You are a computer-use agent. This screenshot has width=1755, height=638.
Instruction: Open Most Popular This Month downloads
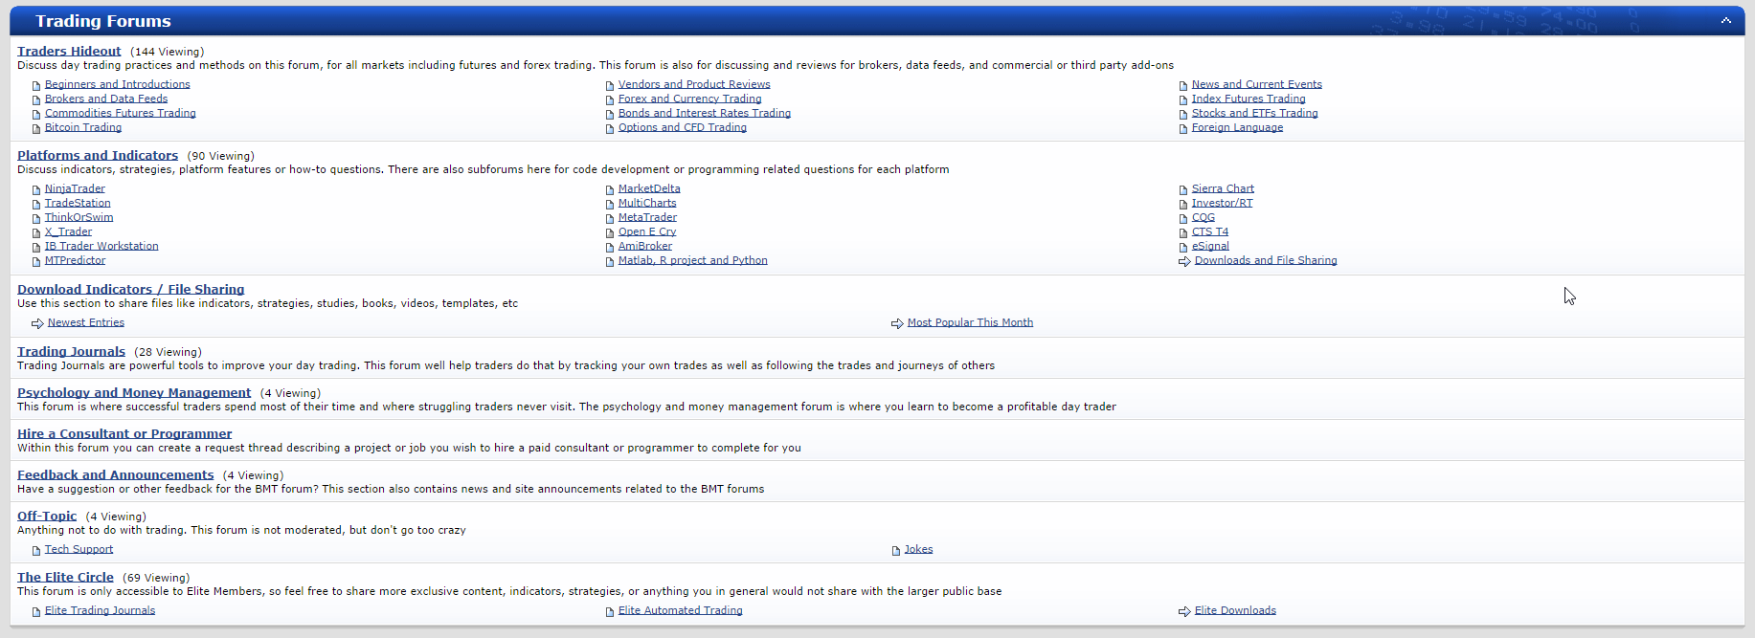click(x=970, y=322)
